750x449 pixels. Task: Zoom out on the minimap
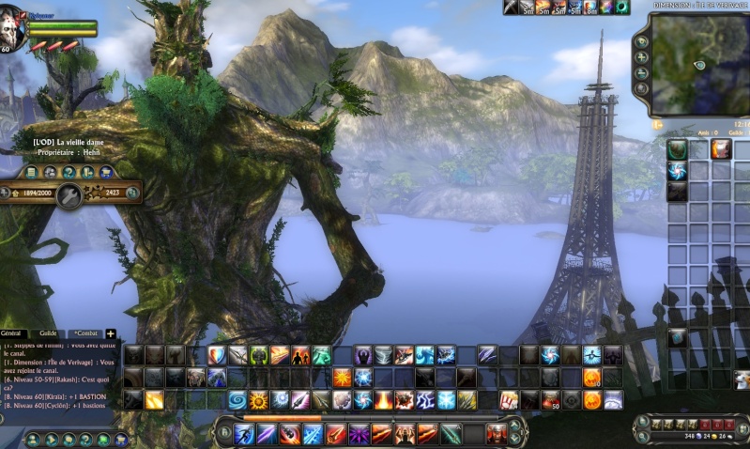[x=641, y=73]
